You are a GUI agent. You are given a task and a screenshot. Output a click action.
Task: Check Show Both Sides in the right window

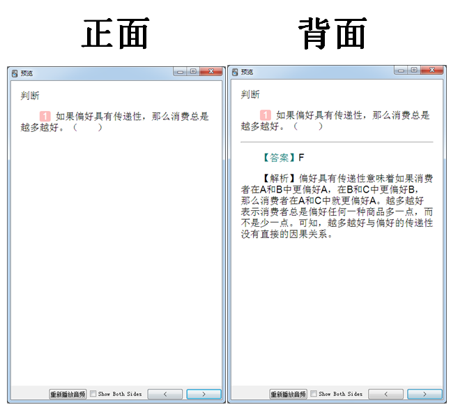pos(314,394)
